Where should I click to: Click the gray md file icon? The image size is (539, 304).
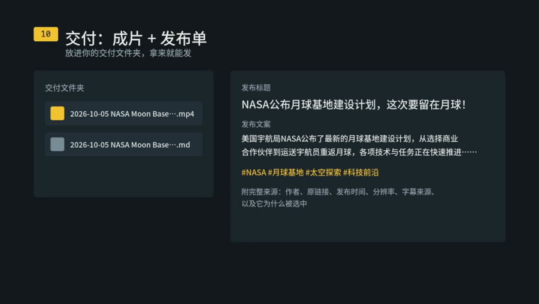(x=57, y=144)
